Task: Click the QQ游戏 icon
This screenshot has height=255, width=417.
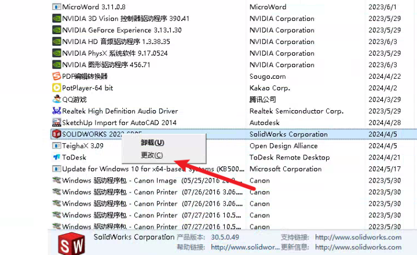Action: coord(56,99)
